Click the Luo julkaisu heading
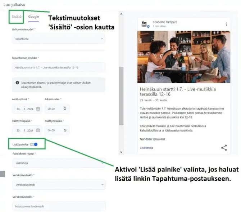This screenshot has width=241, height=212. click(14, 5)
